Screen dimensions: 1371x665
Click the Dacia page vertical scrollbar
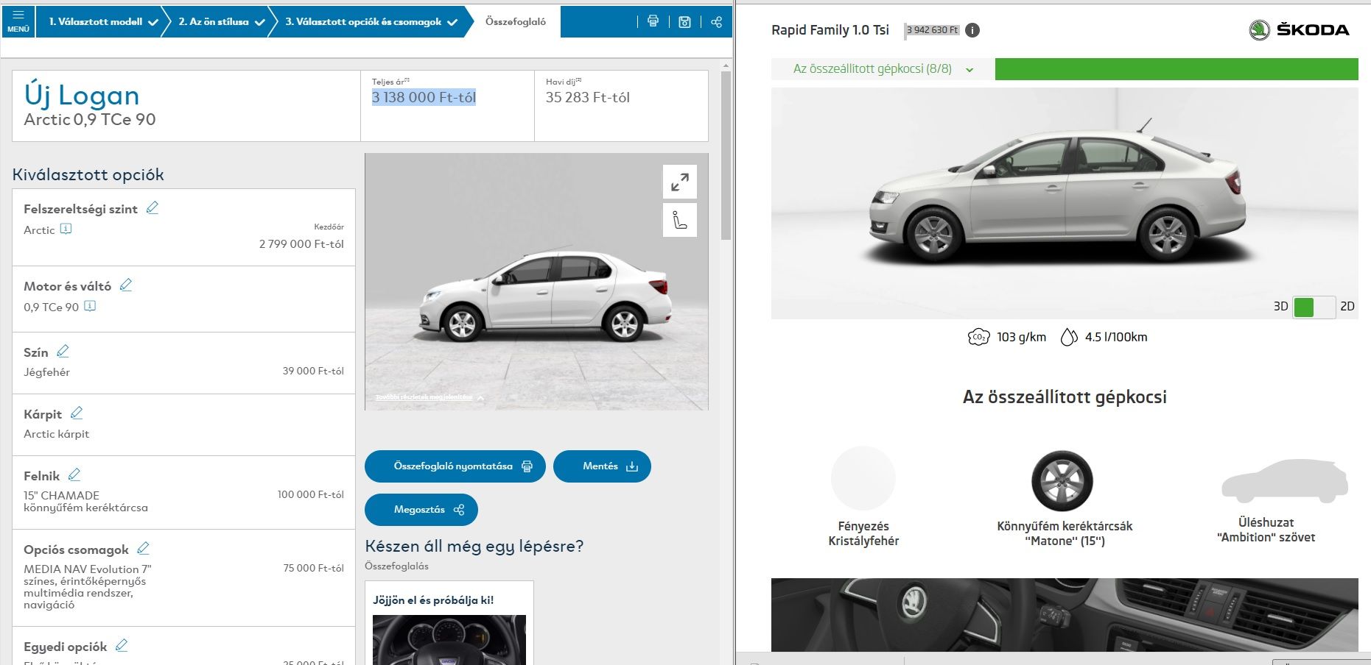pos(726,154)
